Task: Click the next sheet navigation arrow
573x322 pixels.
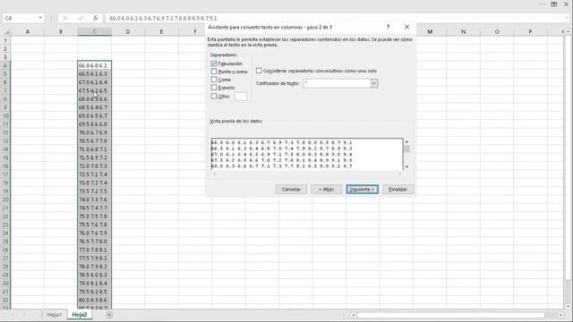Action: pyautogui.click(x=24, y=315)
